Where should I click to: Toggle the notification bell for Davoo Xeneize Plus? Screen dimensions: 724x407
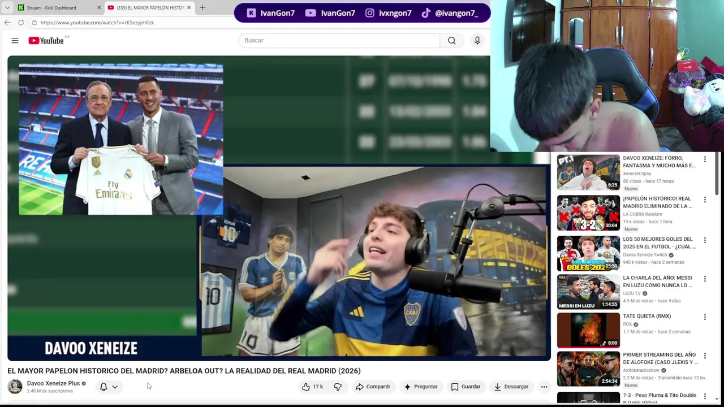(104, 387)
